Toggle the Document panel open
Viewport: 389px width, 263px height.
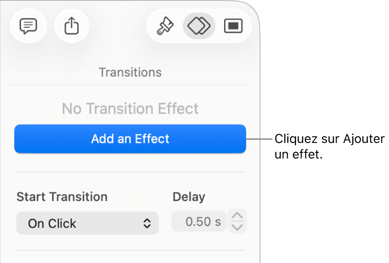[x=233, y=26]
